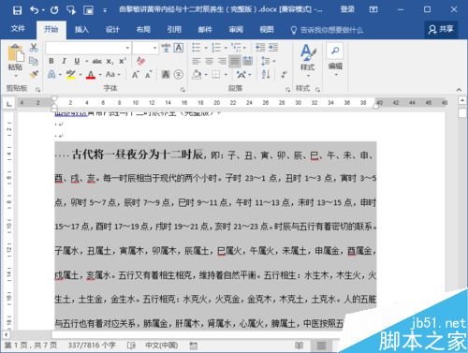468x353 pixels.
Task: Click Decrease Indent icon
Action: click(260, 48)
